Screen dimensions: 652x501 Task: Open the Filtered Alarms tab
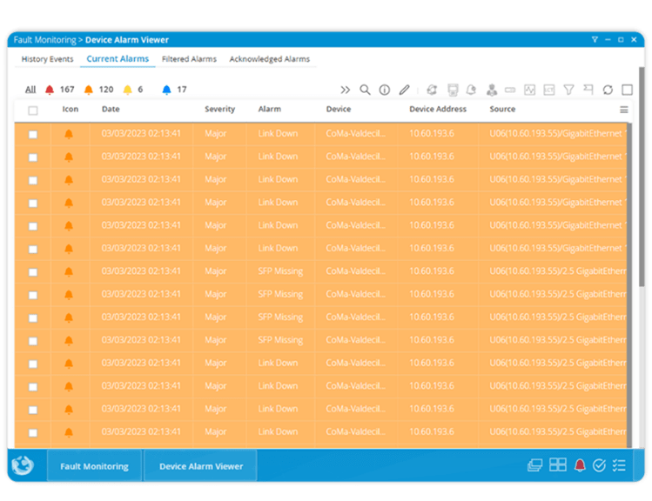pyautogui.click(x=189, y=59)
